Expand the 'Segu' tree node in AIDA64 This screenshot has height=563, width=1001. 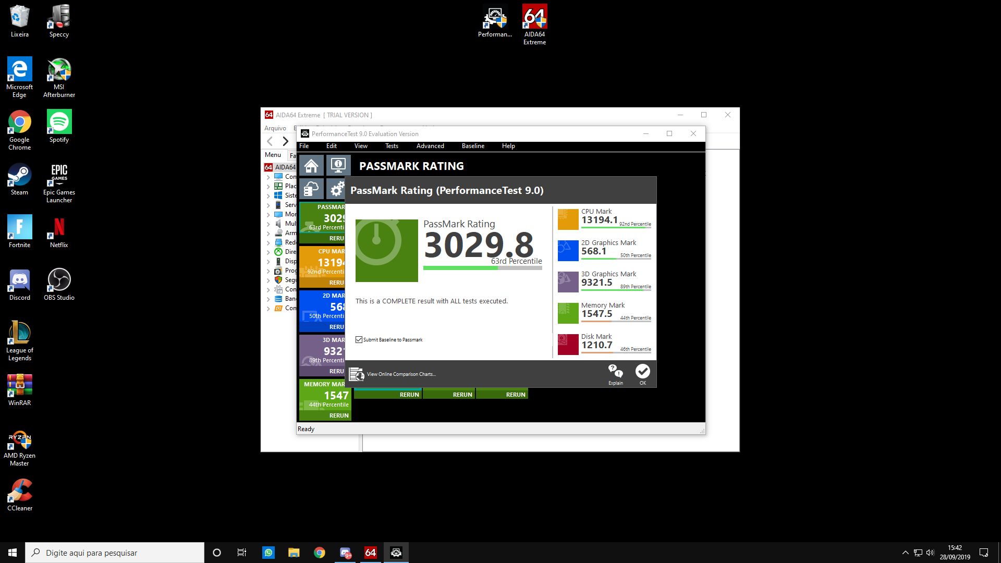tap(268, 280)
